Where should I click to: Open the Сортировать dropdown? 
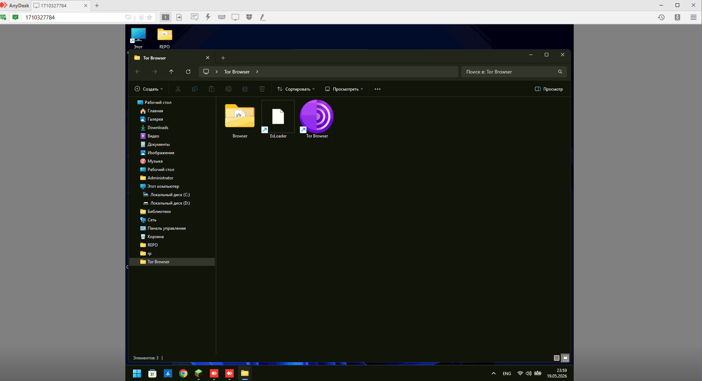[x=296, y=89]
